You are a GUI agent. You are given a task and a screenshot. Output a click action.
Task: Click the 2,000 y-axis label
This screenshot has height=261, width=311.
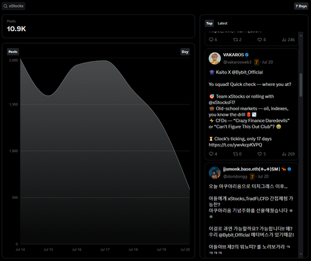[14, 60]
